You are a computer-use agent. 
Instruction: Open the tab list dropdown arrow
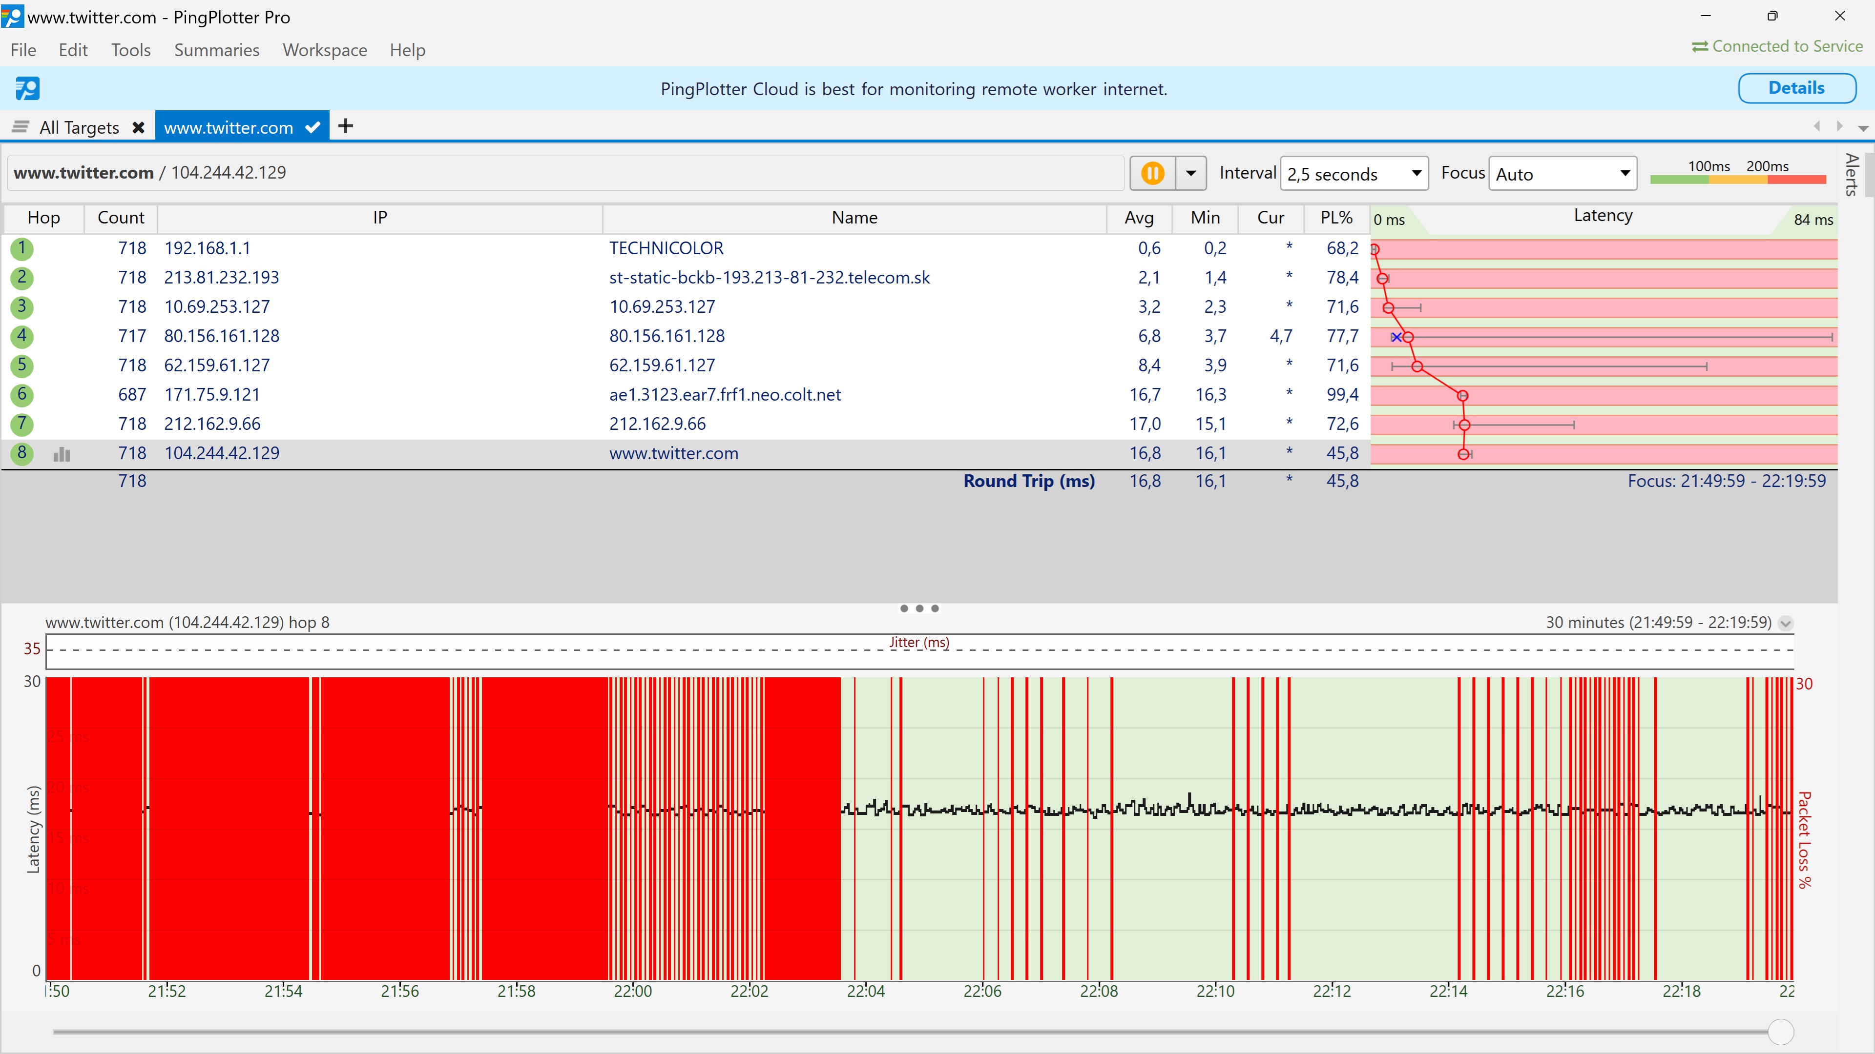(x=1863, y=128)
